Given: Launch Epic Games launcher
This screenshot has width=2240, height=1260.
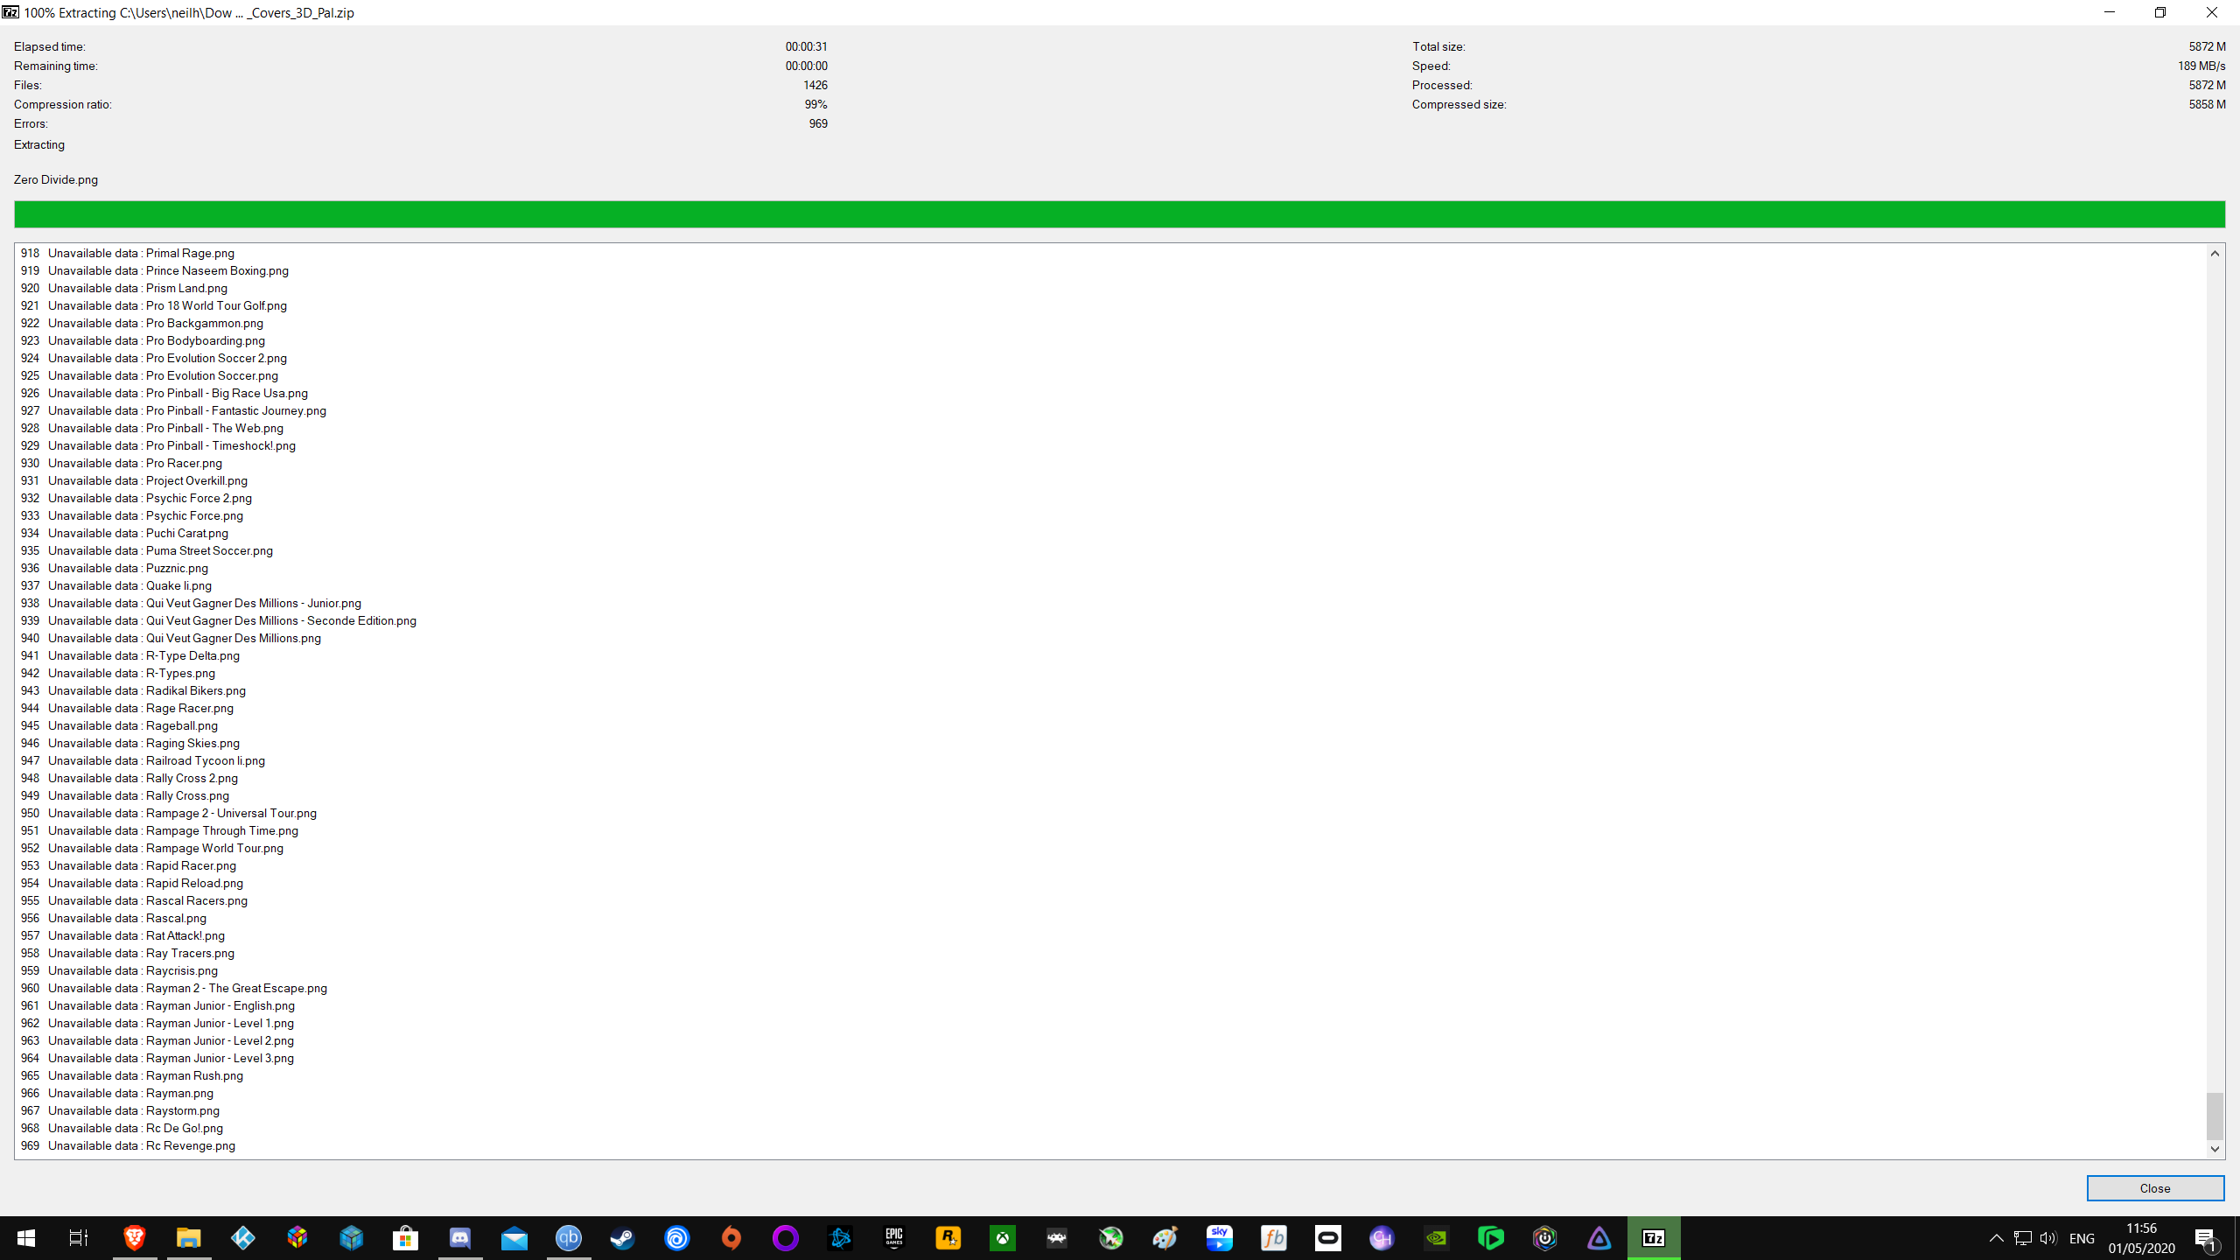Looking at the screenshot, I should pyautogui.click(x=894, y=1238).
